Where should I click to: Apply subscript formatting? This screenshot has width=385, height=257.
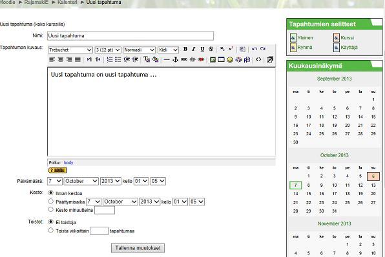222,49
